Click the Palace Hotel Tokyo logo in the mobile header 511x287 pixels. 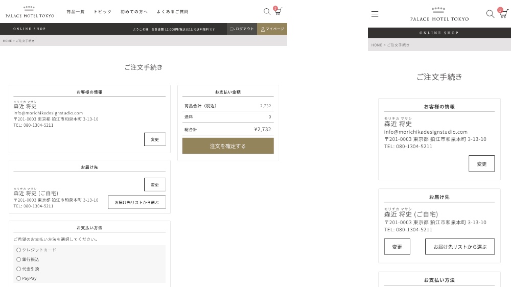439,14
